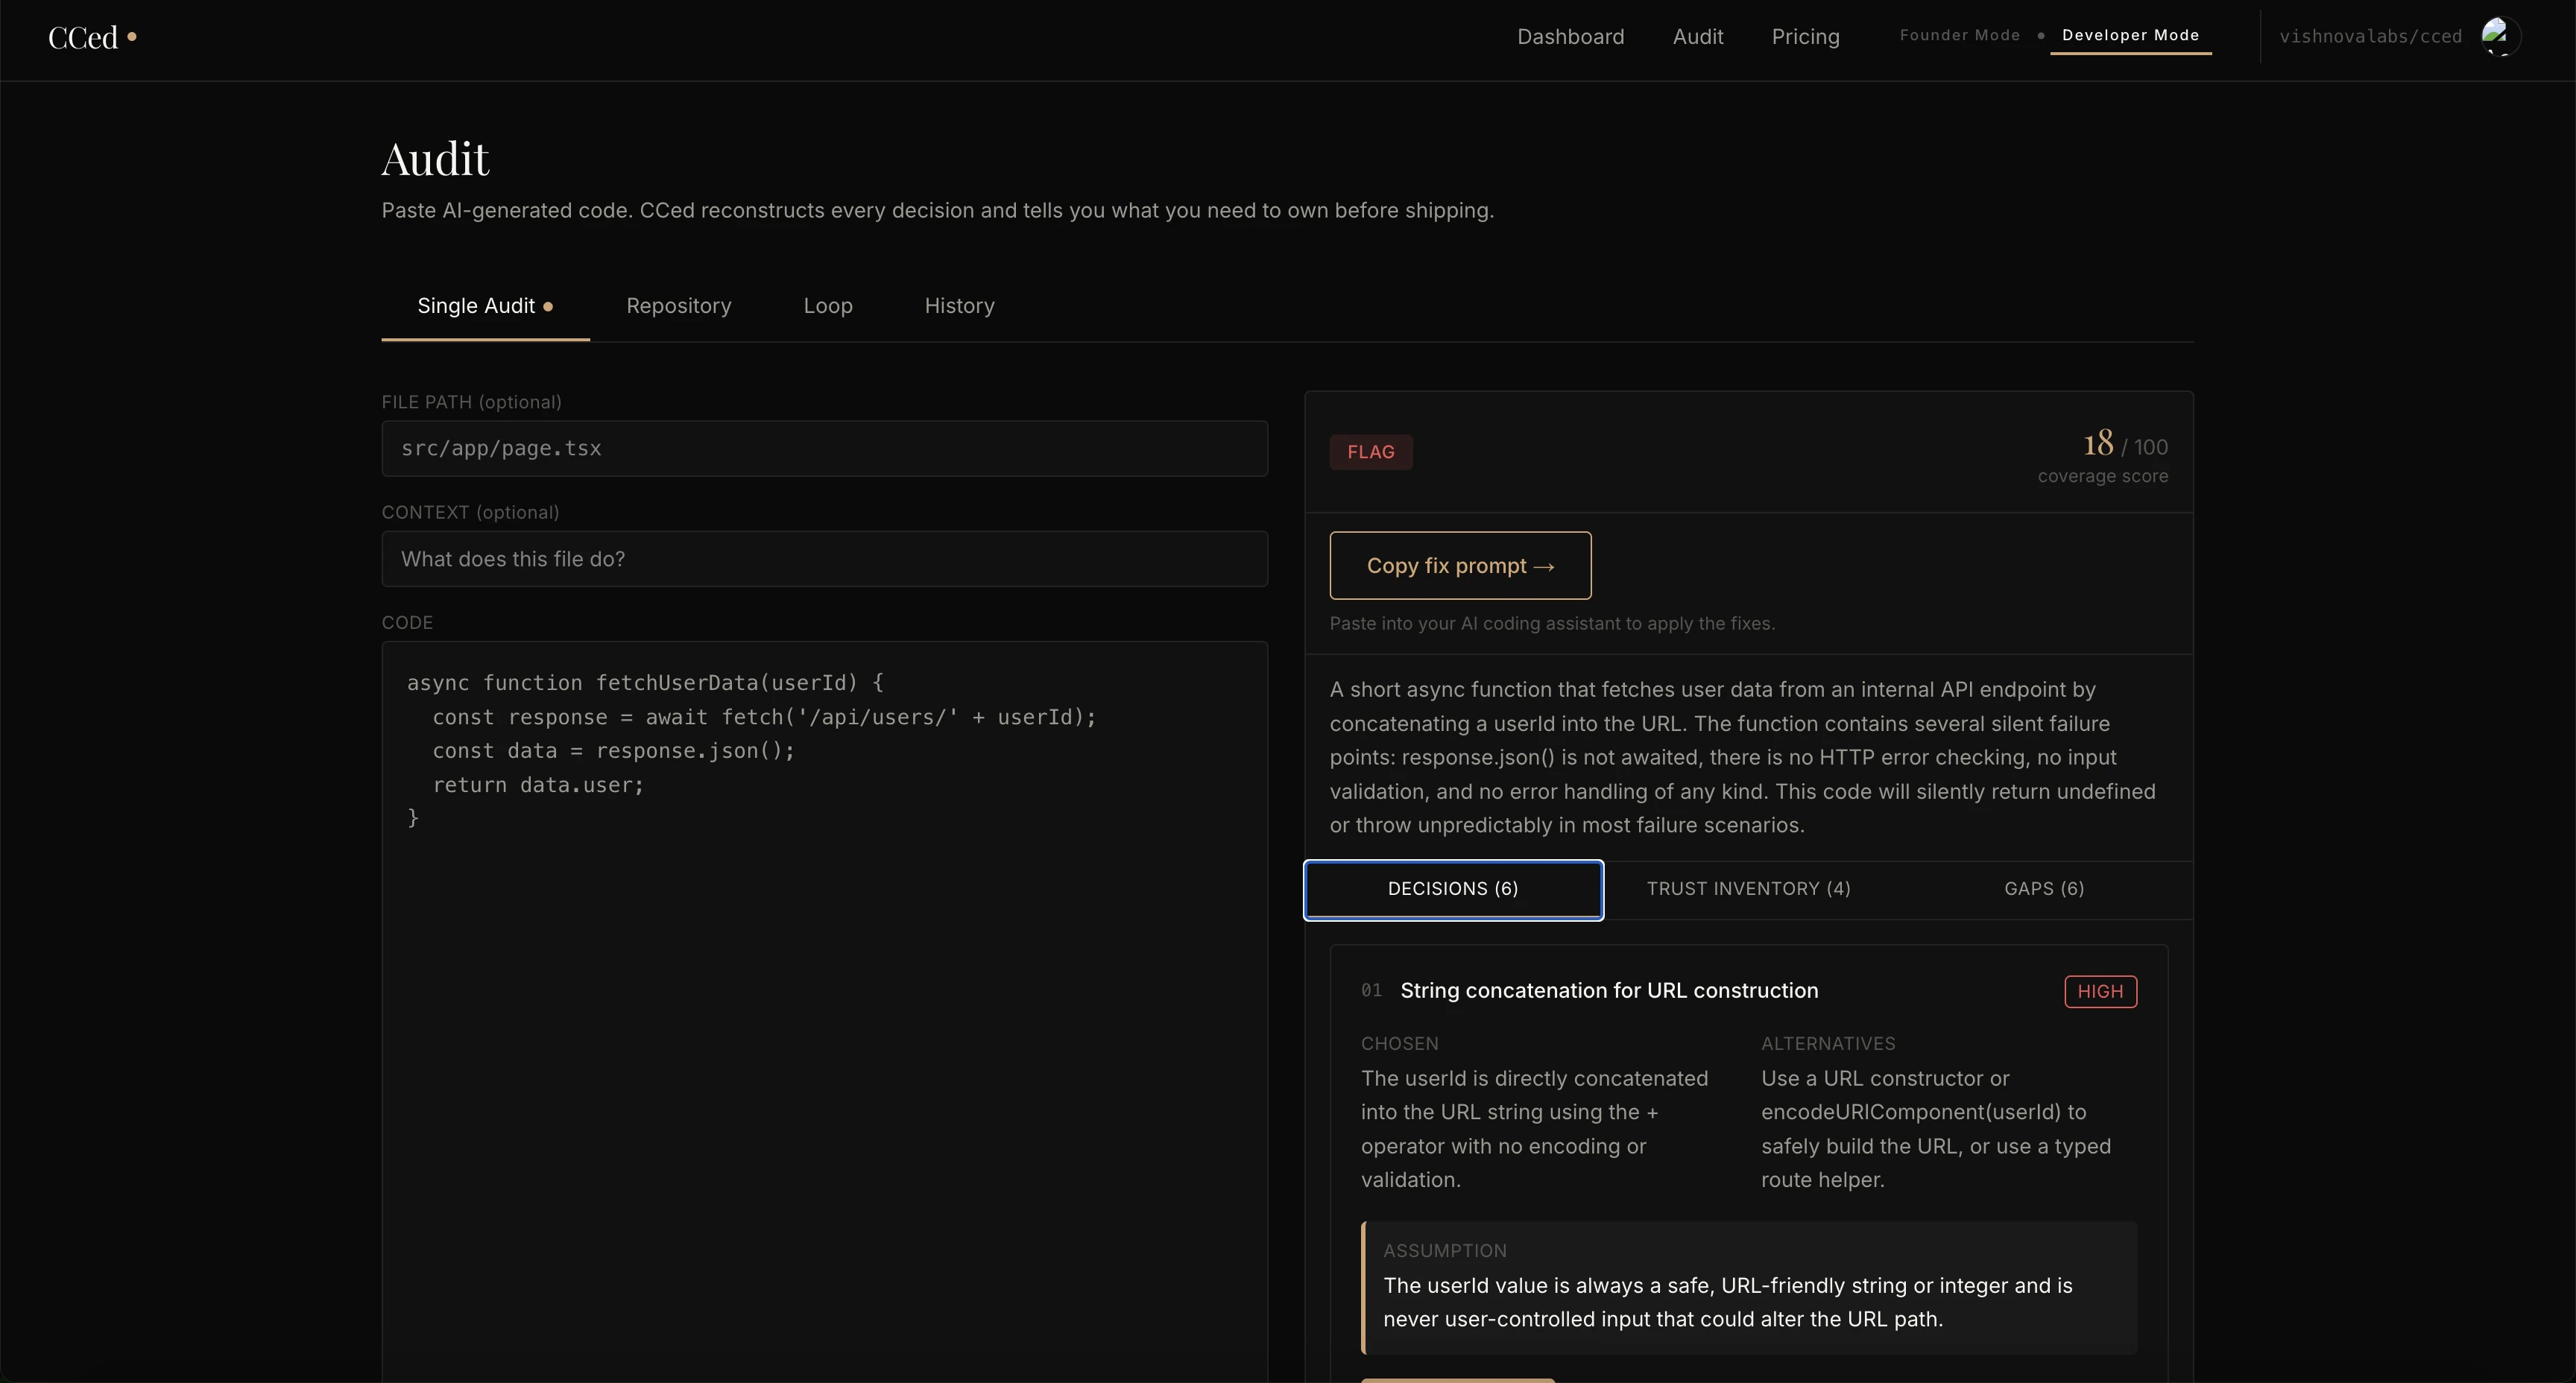Click the context input field
2576x1383 pixels.
point(824,559)
